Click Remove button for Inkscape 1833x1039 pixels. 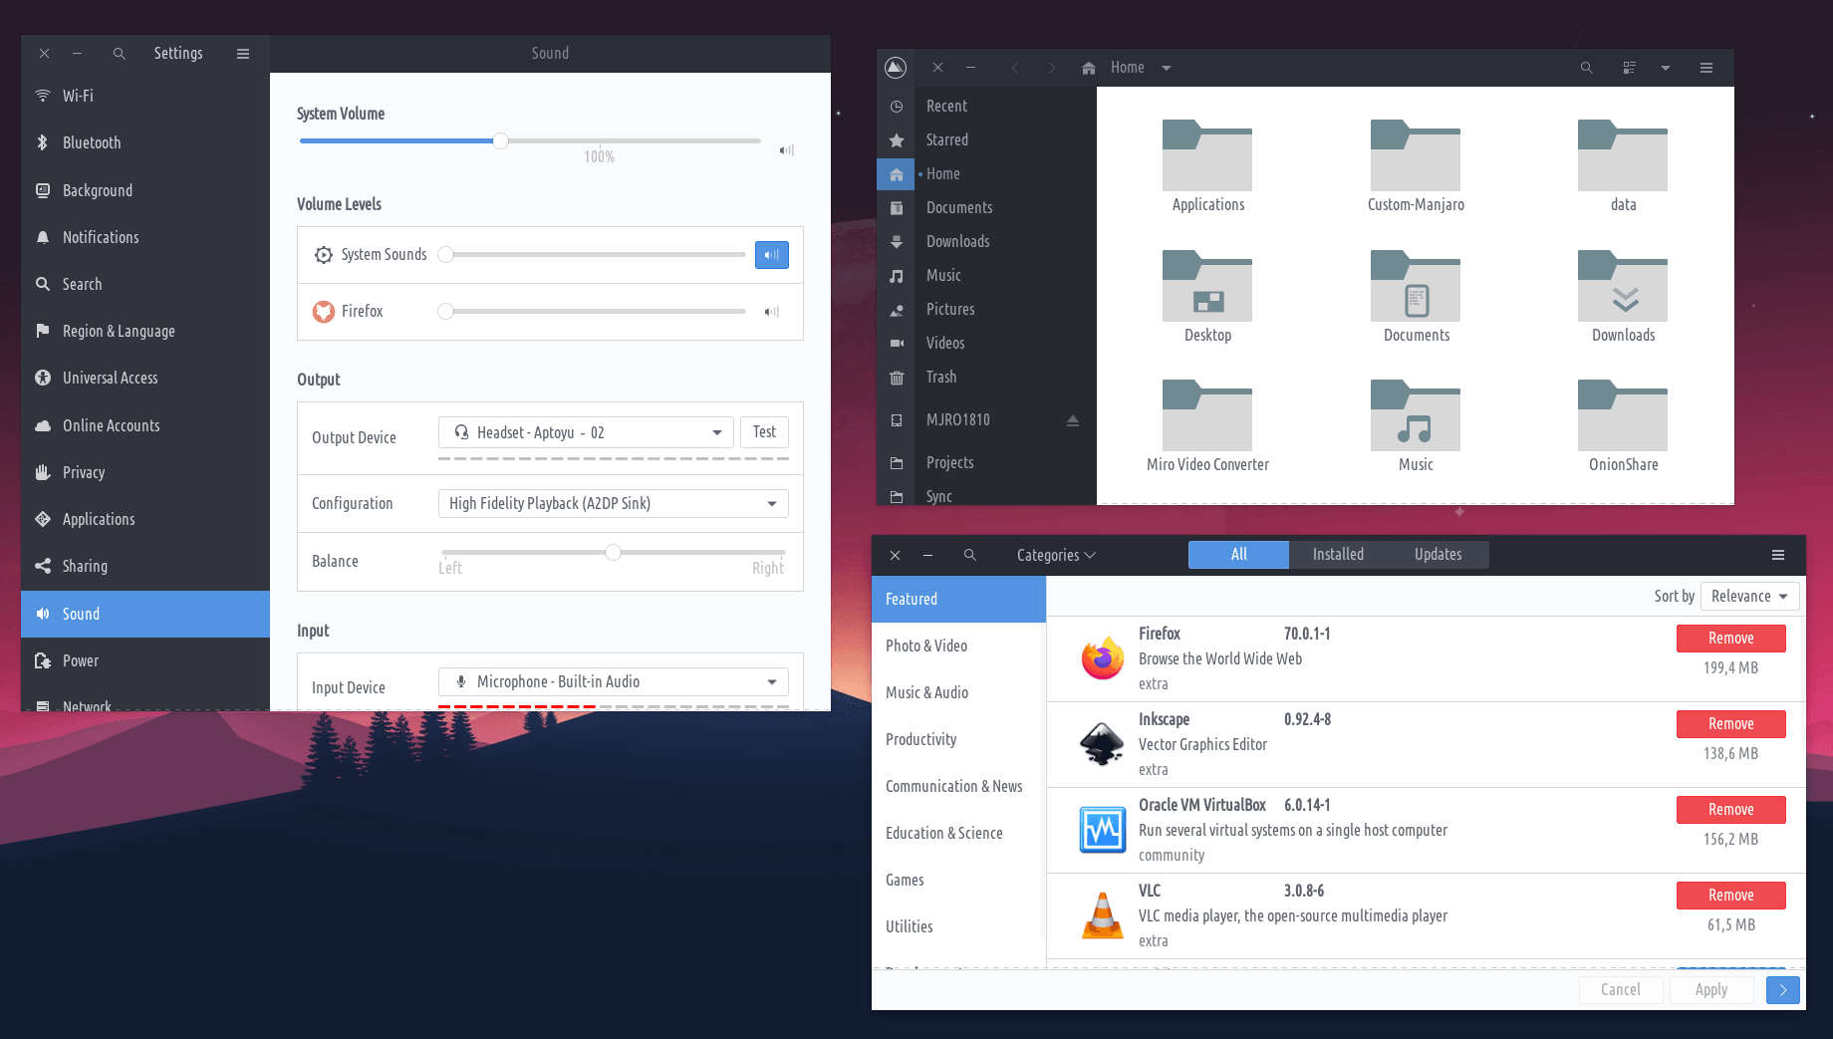coord(1730,724)
